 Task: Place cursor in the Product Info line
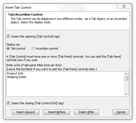tap(15, 73)
